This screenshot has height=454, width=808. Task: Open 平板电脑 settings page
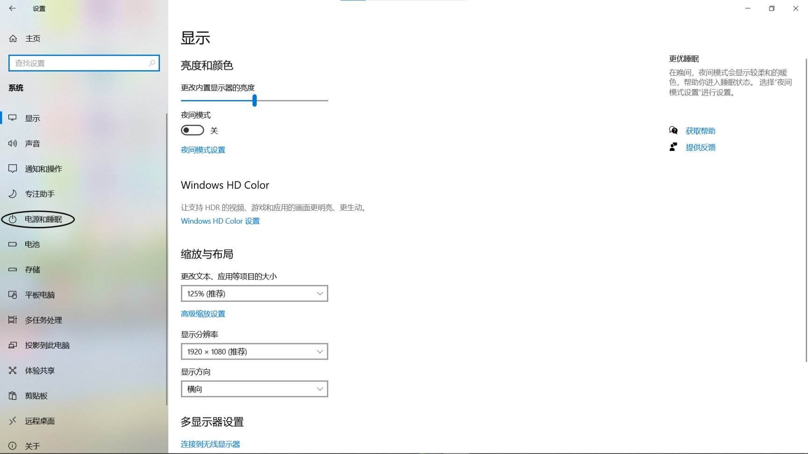pyautogui.click(x=40, y=295)
